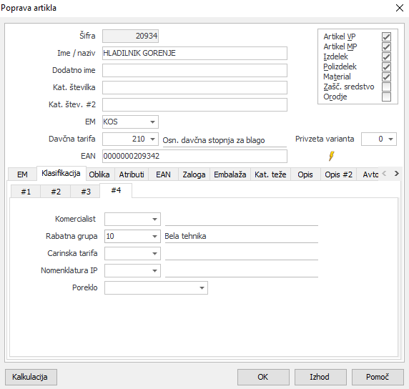Expand the Carinska tarifa dropdown
409x389 pixels.
154,254
